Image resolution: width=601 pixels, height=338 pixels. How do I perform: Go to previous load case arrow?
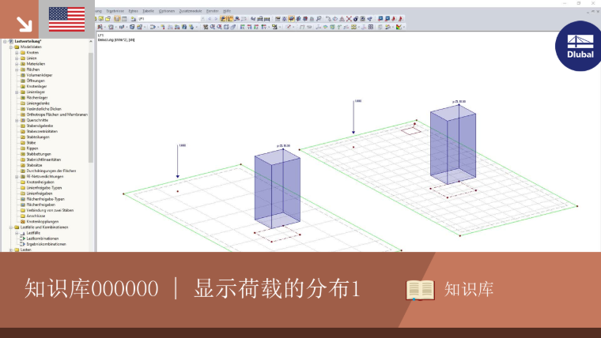tap(210, 18)
